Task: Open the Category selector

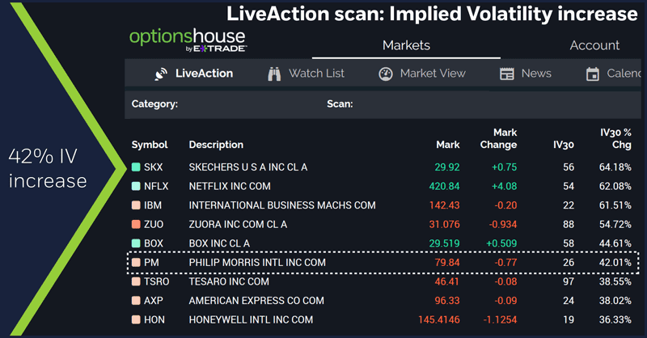Action: coord(155,104)
